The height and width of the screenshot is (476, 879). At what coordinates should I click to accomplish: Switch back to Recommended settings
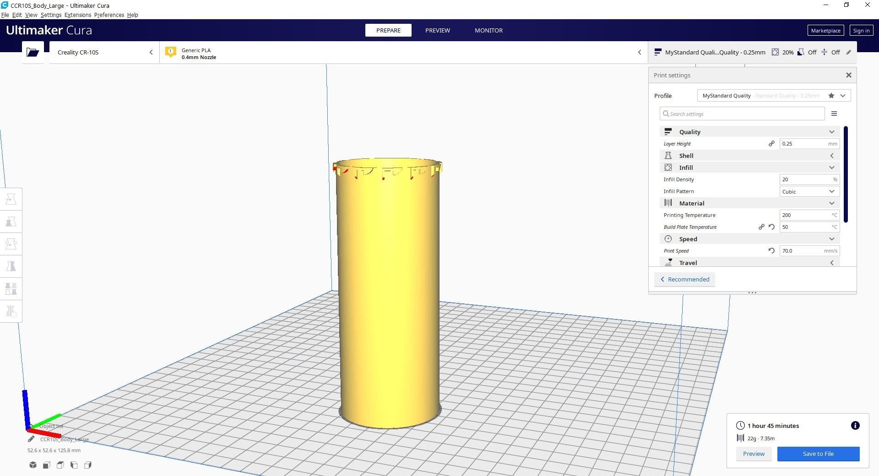[x=684, y=280]
